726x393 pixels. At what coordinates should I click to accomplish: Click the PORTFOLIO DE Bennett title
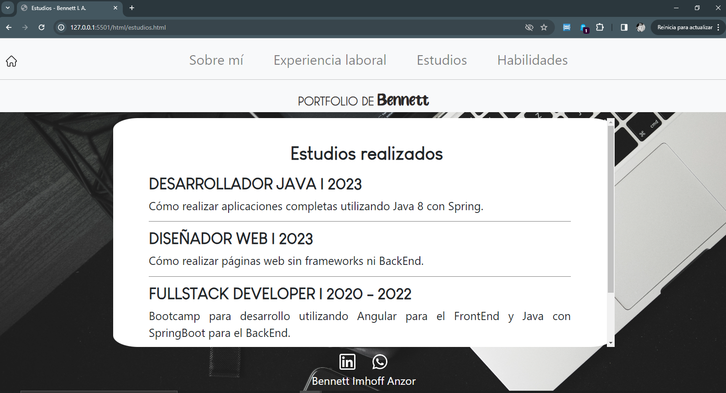point(363,100)
